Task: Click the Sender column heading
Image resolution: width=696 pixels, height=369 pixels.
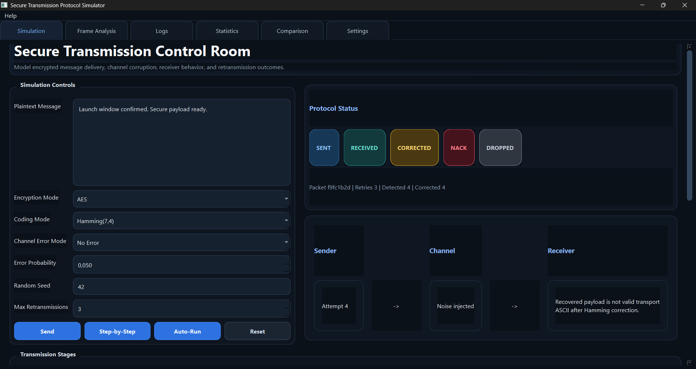Action: [x=325, y=251]
